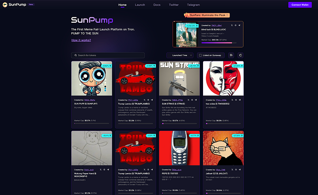
Task: Expand the Launched Time sort dropdown
Action: pos(180,55)
